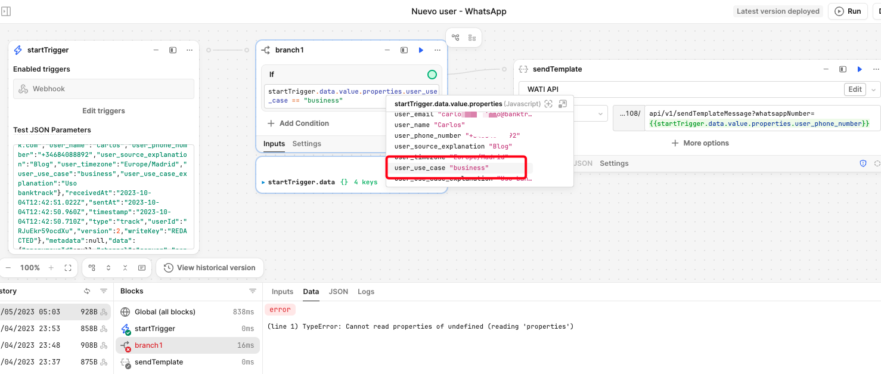Click the Latest version deployed badge
Image resolution: width=881 pixels, height=374 pixels.
pyautogui.click(x=778, y=11)
